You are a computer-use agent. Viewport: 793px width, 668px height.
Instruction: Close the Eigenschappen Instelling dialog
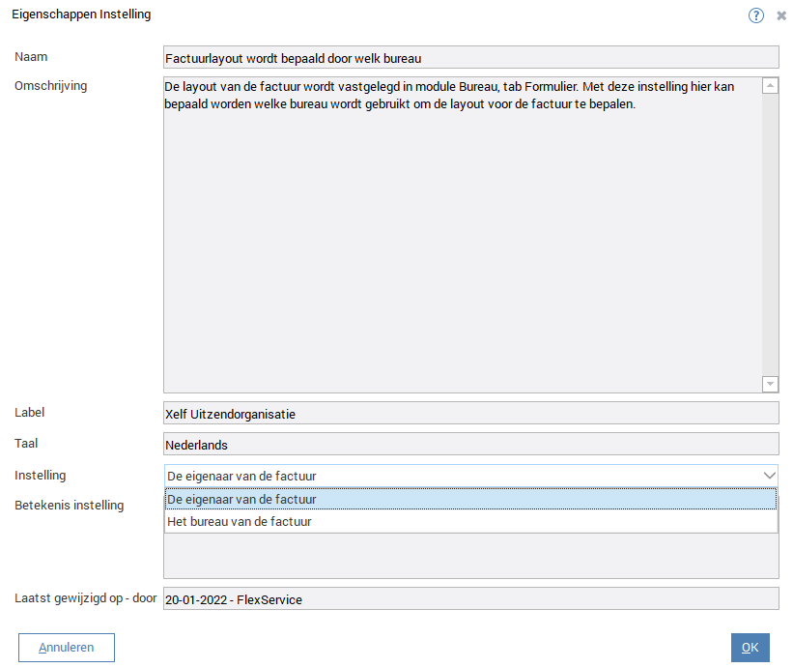[x=780, y=15]
